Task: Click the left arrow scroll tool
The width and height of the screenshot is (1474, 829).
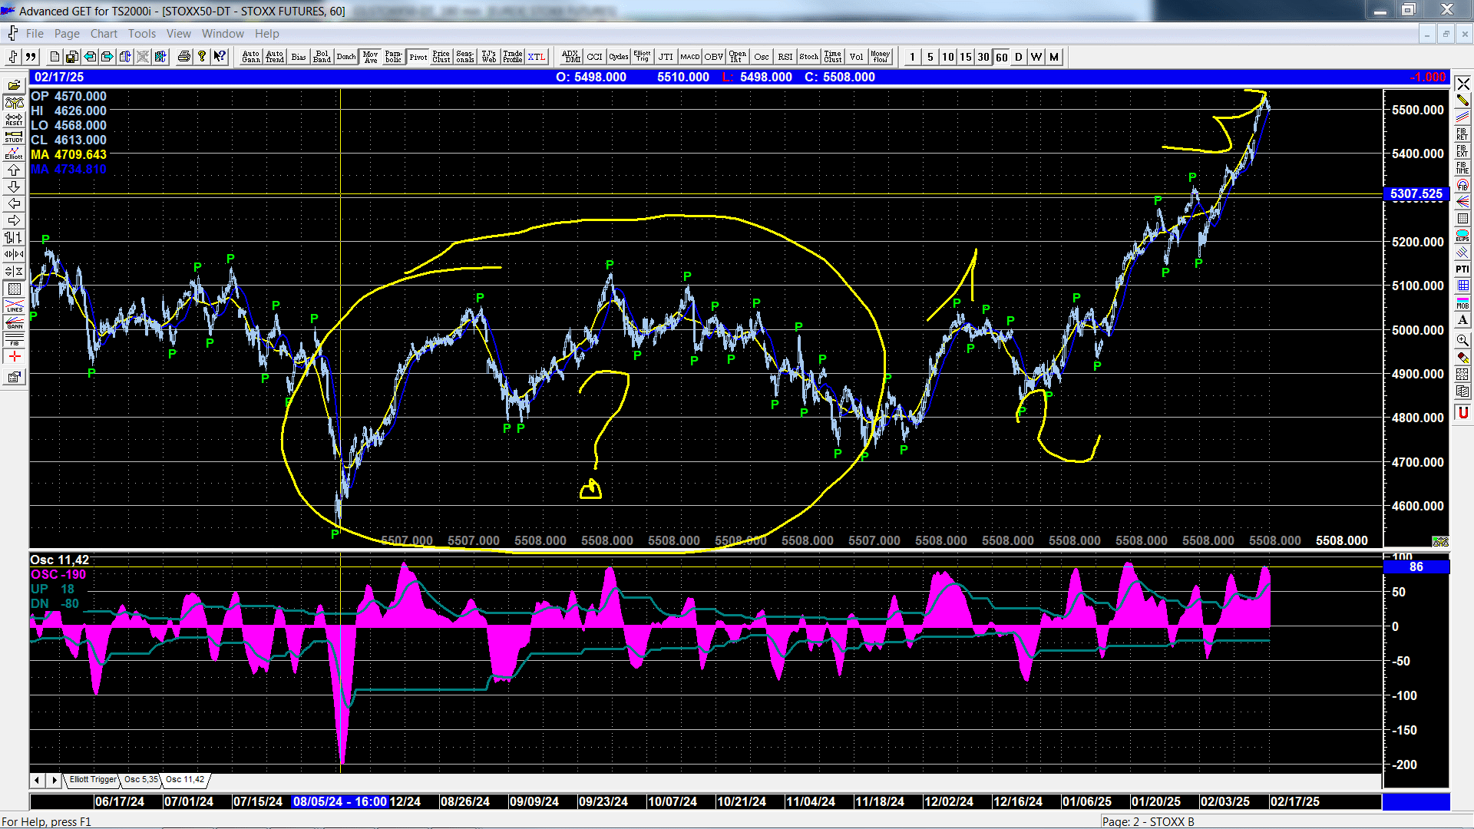Action: tap(14, 204)
